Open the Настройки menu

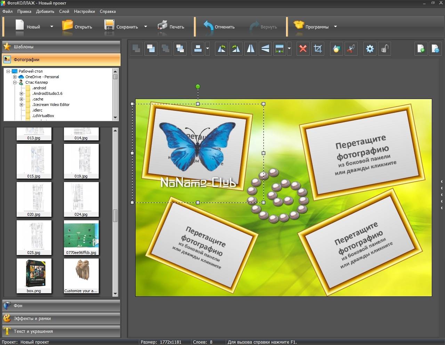point(84,11)
